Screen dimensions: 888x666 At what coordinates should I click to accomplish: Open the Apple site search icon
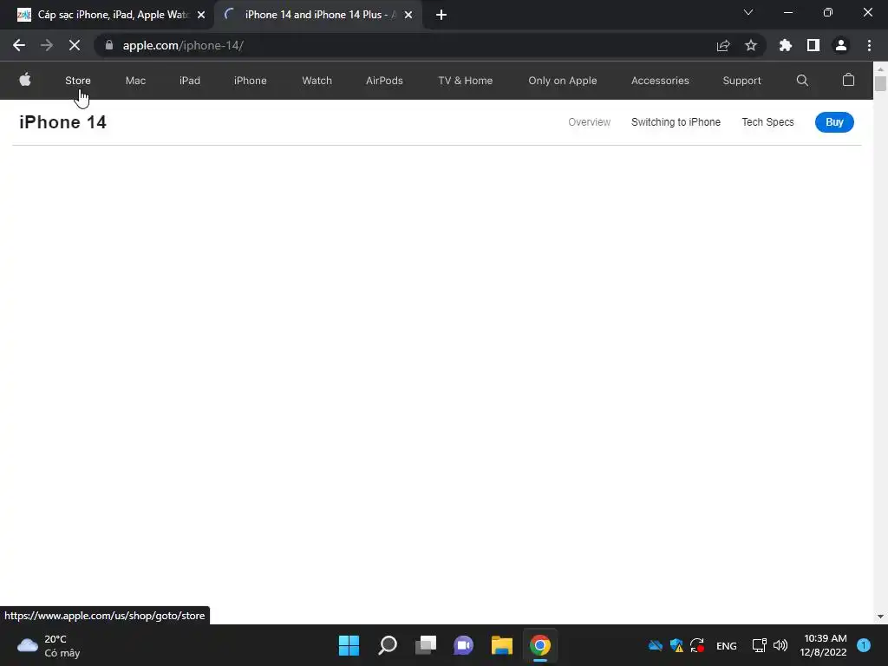[x=802, y=81]
